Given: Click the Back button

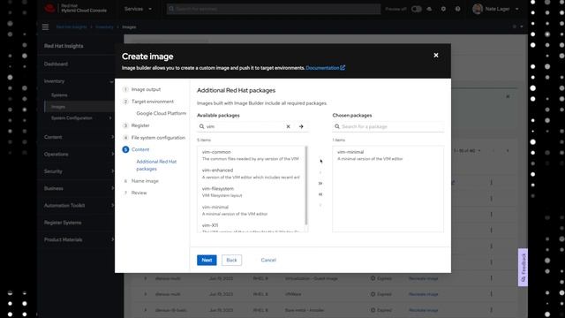Looking at the screenshot, I should point(231,260).
